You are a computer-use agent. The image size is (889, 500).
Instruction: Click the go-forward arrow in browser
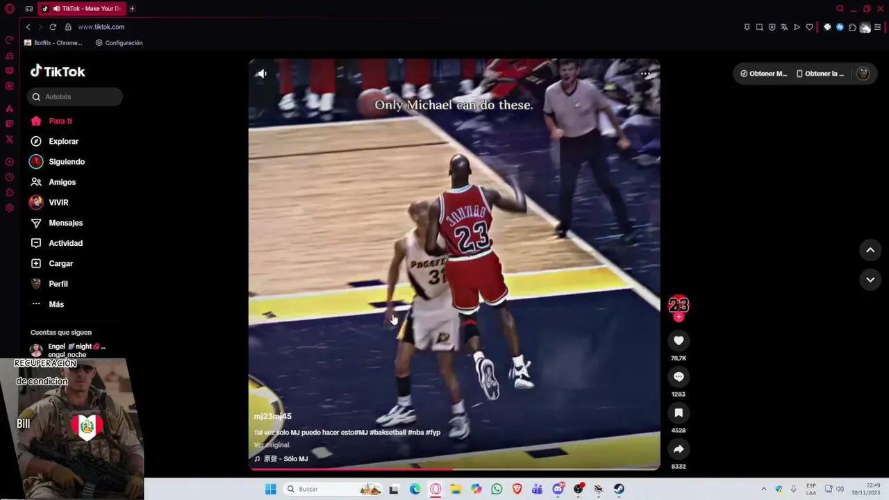point(40,27)
